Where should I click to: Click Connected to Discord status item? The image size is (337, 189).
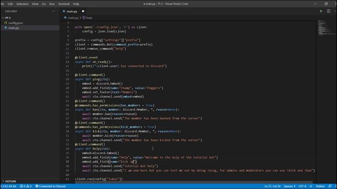point(51,186)
